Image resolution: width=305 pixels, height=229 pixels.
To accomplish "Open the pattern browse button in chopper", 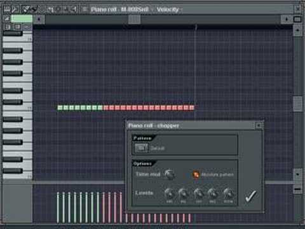I will tap(142, 148).
